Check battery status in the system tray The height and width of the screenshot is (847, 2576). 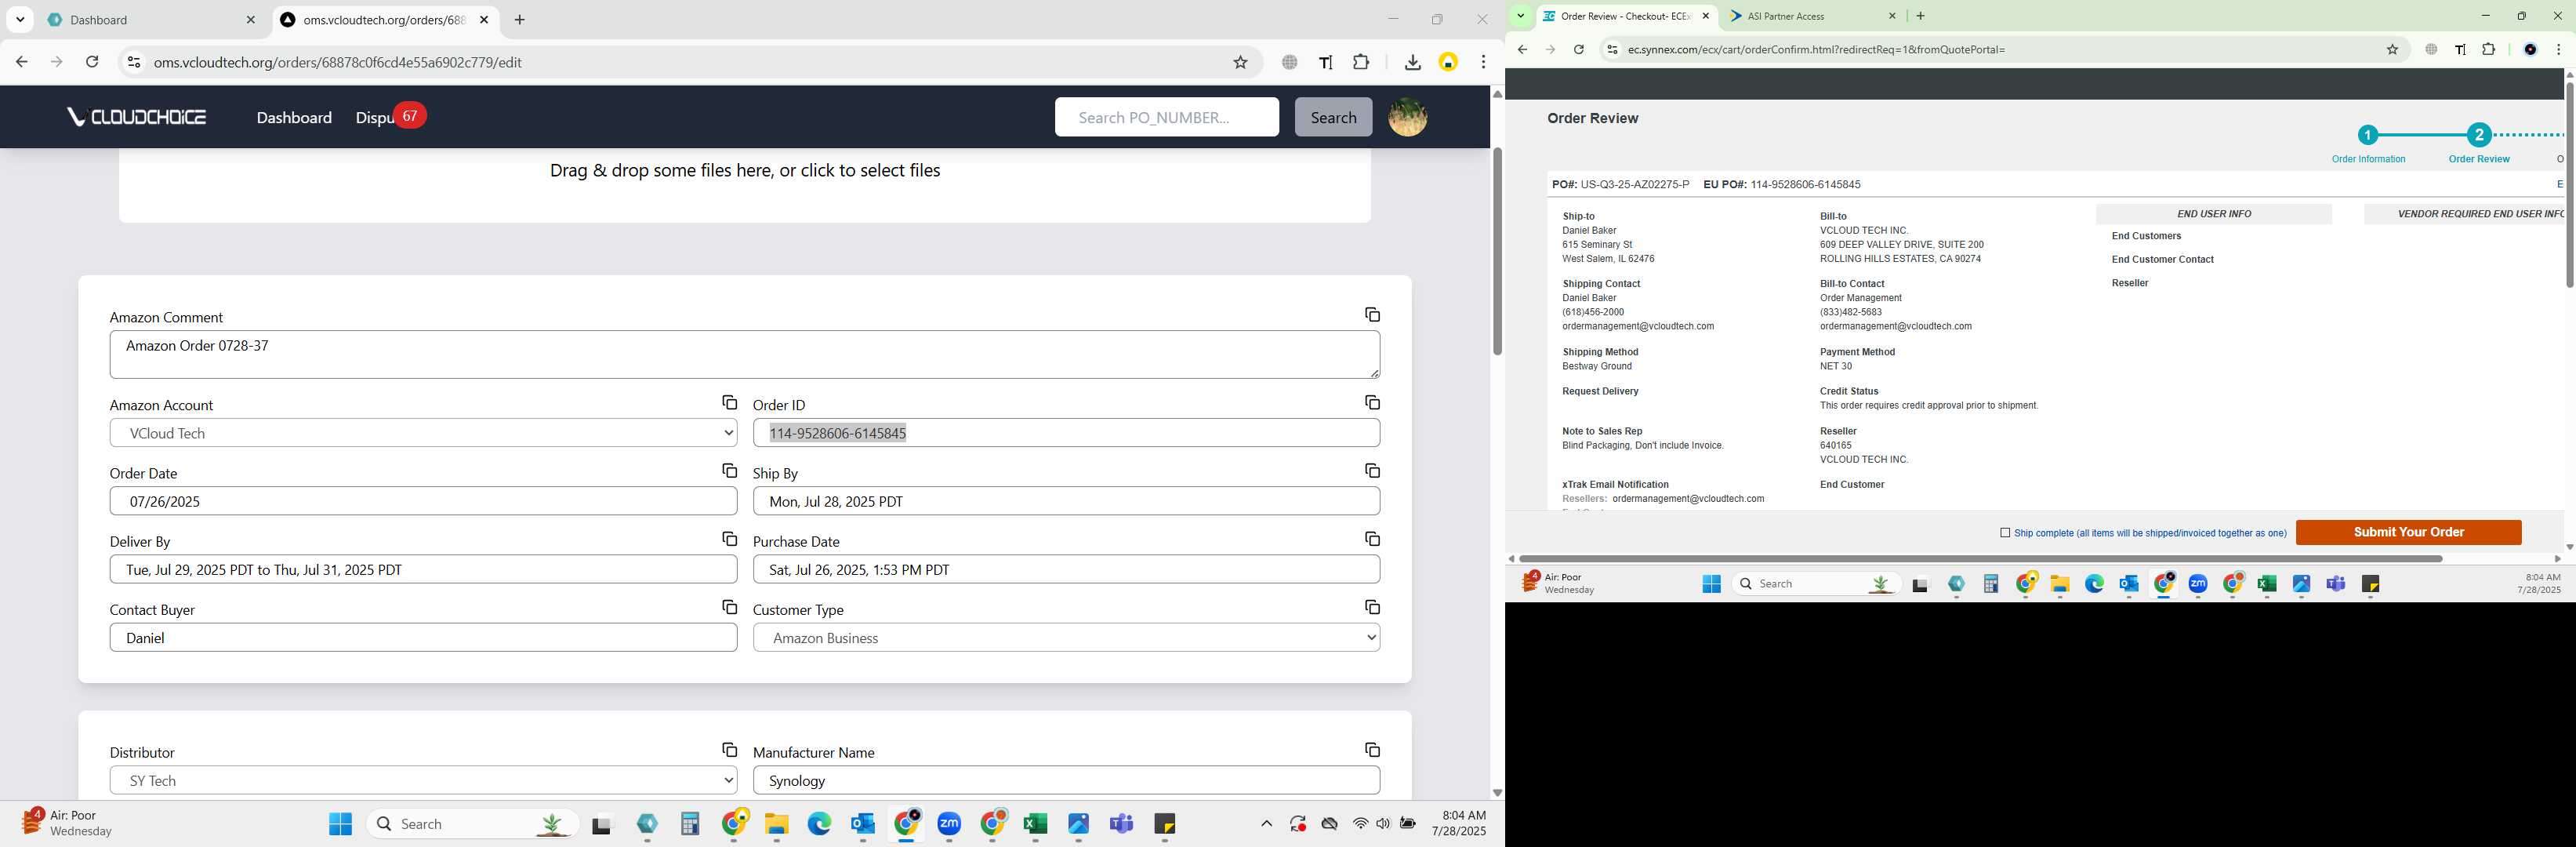1408,824
